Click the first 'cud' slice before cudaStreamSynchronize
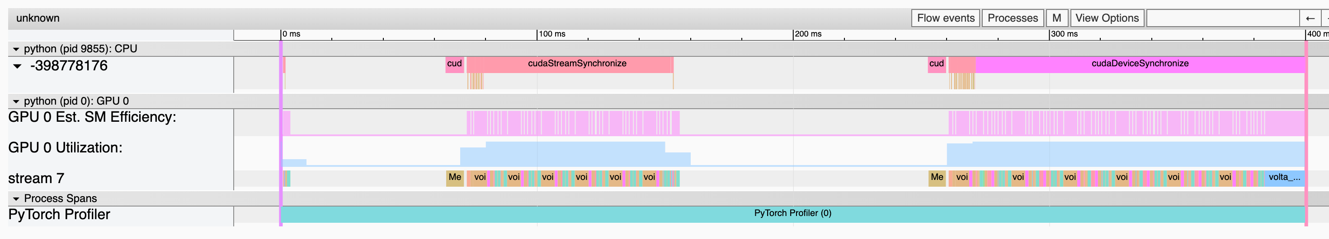The height and width of the screenshot is (239, 1329). click(x=454, y=64)
